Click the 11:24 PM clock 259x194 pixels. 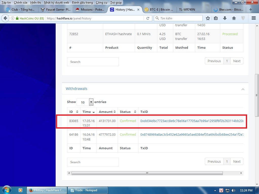pos(246,190)
